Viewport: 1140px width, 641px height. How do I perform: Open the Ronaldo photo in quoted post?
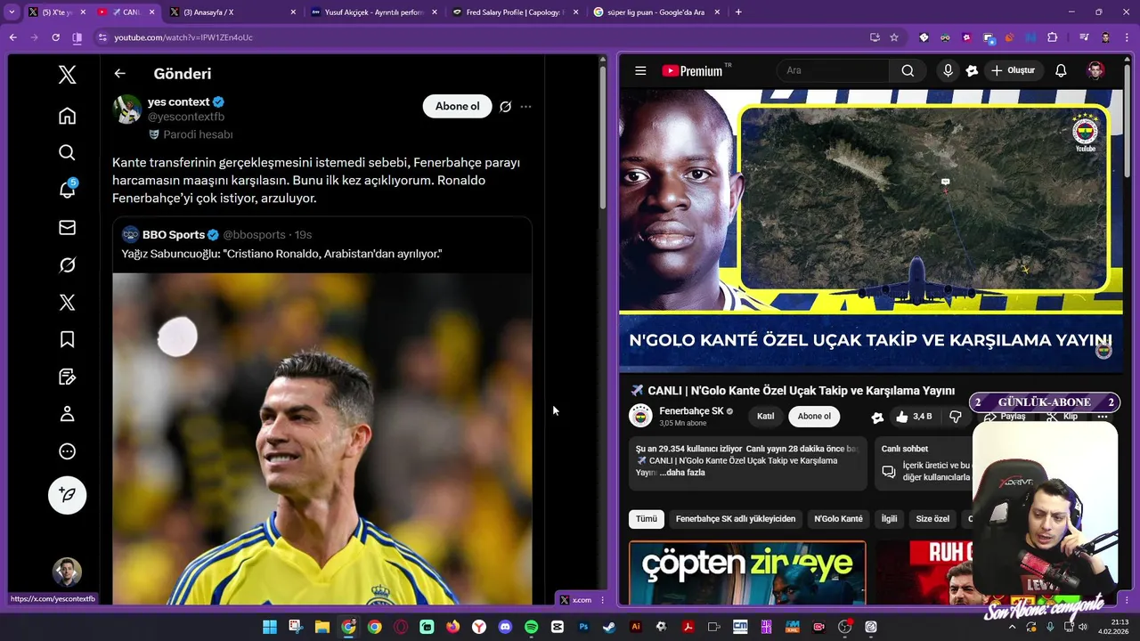(x=322, y=439)
